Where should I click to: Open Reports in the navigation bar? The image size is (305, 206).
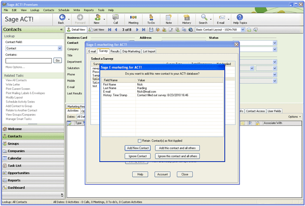(x=33, y=180)
